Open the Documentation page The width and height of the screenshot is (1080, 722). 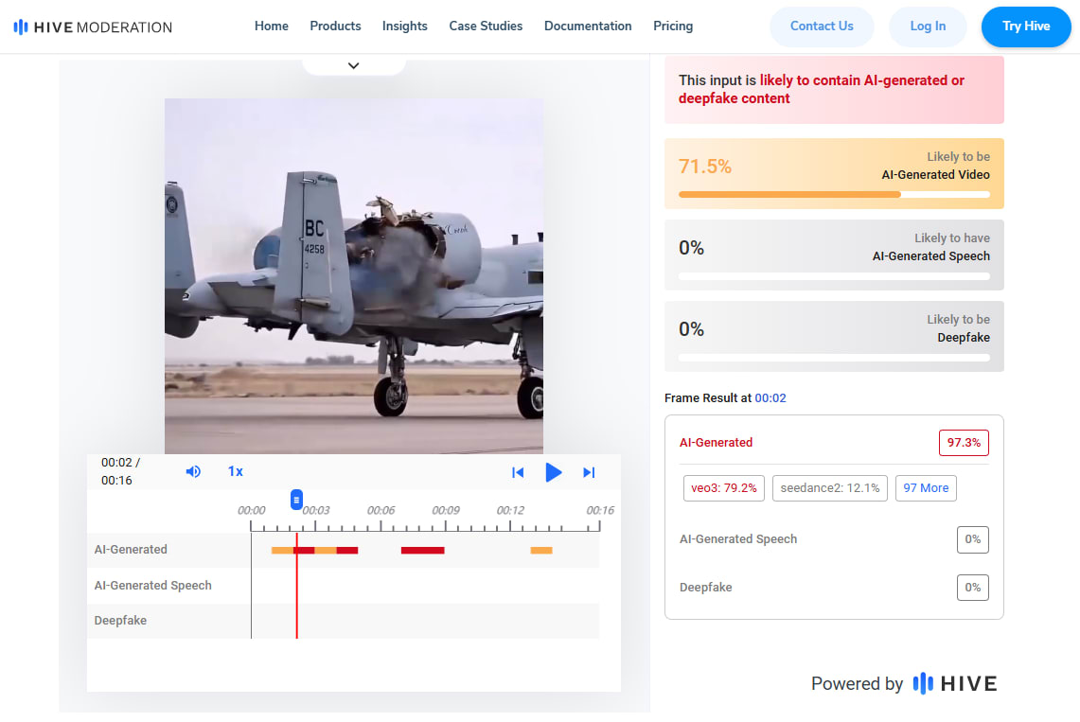coord(588,26)
